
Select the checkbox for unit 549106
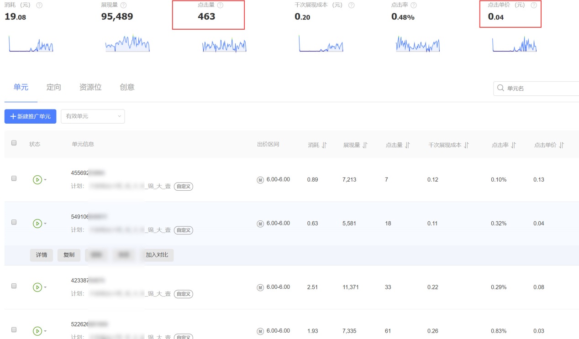click(14, 222)
